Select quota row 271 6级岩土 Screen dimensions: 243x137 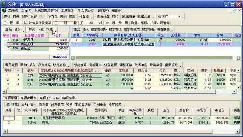119,84
